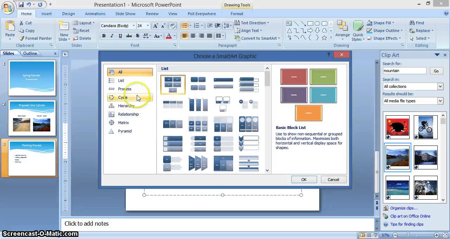Image resolution: width=450 pixels, height=239 pixels.
Task: Select Format Painter
Action: pyautogui.click(x=35, y=38)
